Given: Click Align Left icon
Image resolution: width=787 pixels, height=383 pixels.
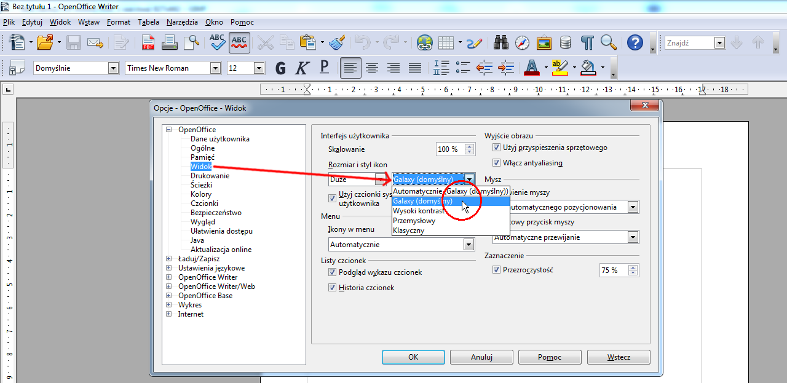Looking at the screenshot, I should (x=350, y=68).
